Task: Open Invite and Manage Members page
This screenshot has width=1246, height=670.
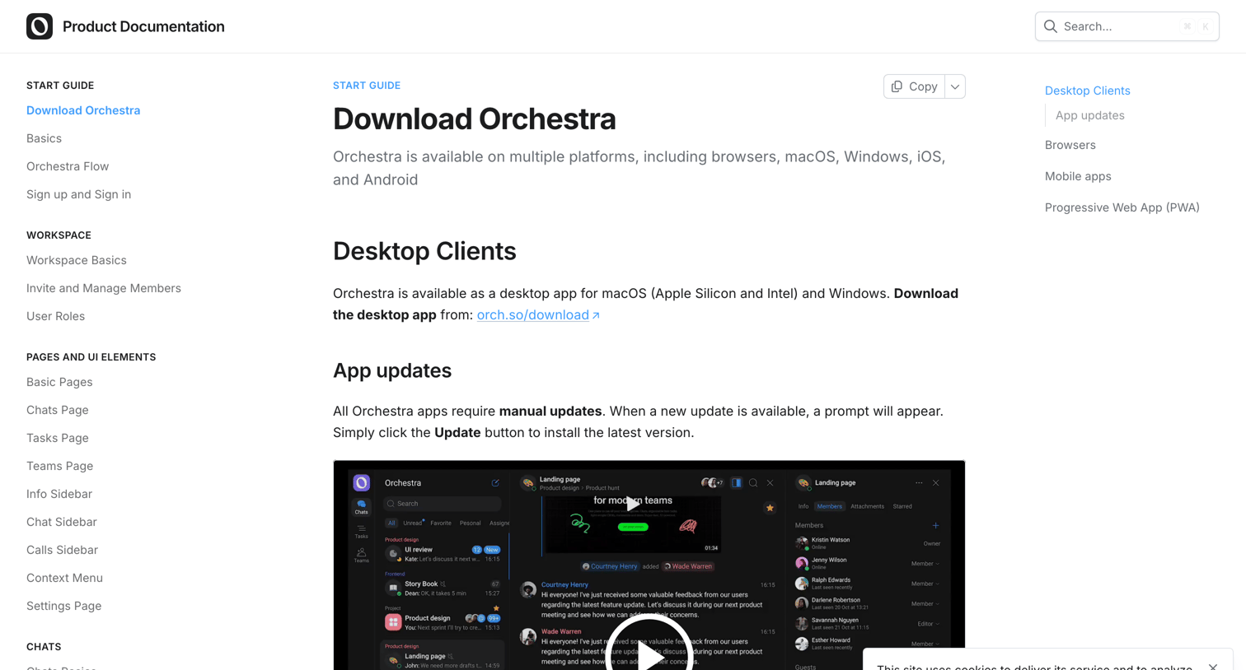Action: point(104,288)
